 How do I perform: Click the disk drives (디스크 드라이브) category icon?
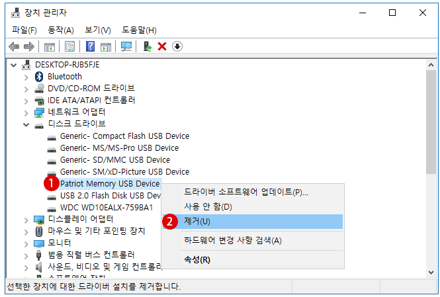point(39,126)
